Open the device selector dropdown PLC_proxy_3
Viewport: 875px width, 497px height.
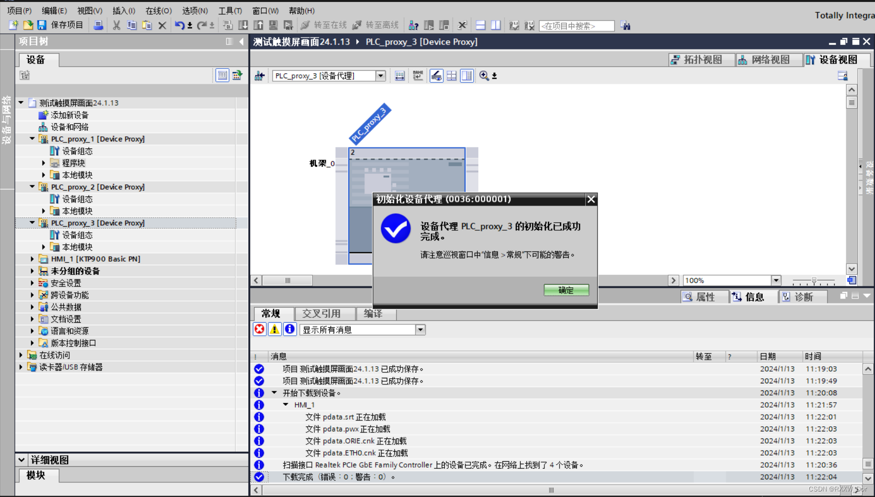pyautogui.click(x=381, y=76)
